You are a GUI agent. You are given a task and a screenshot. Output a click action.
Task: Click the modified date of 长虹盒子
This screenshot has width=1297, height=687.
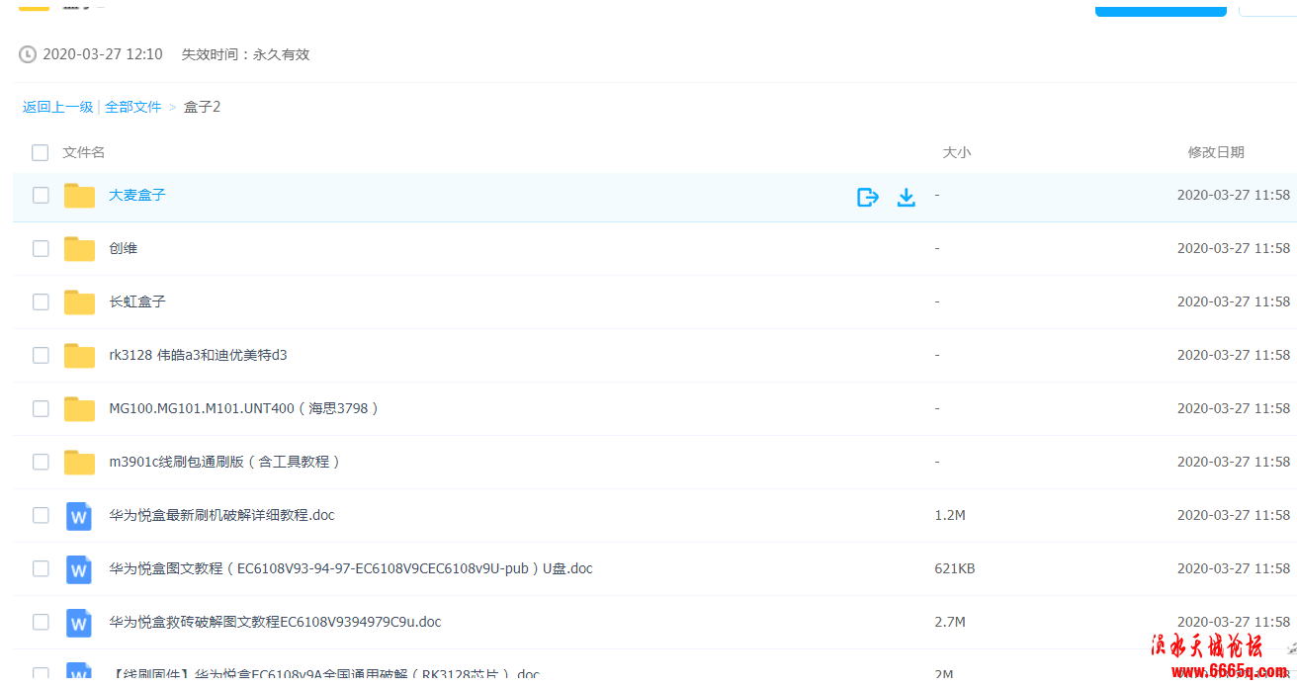tap(1234, 301)
